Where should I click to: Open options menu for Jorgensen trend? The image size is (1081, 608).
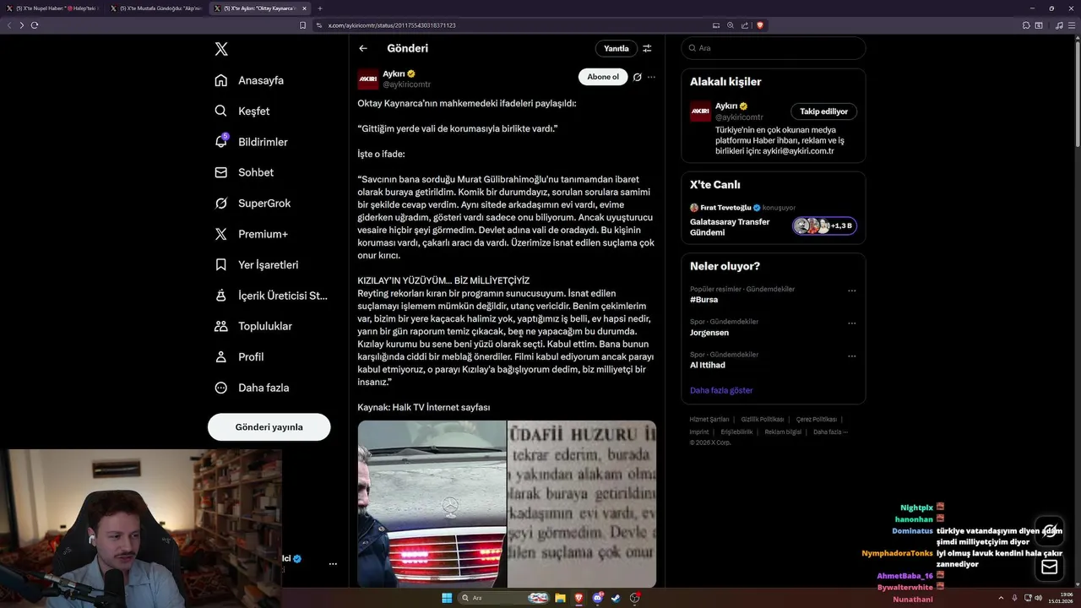pyautogui.click(x=852, y=323)
